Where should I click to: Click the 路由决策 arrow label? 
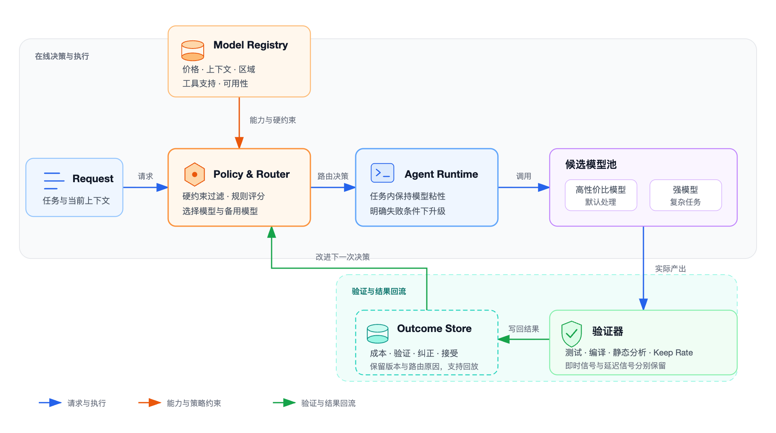(x=333, y=176)
